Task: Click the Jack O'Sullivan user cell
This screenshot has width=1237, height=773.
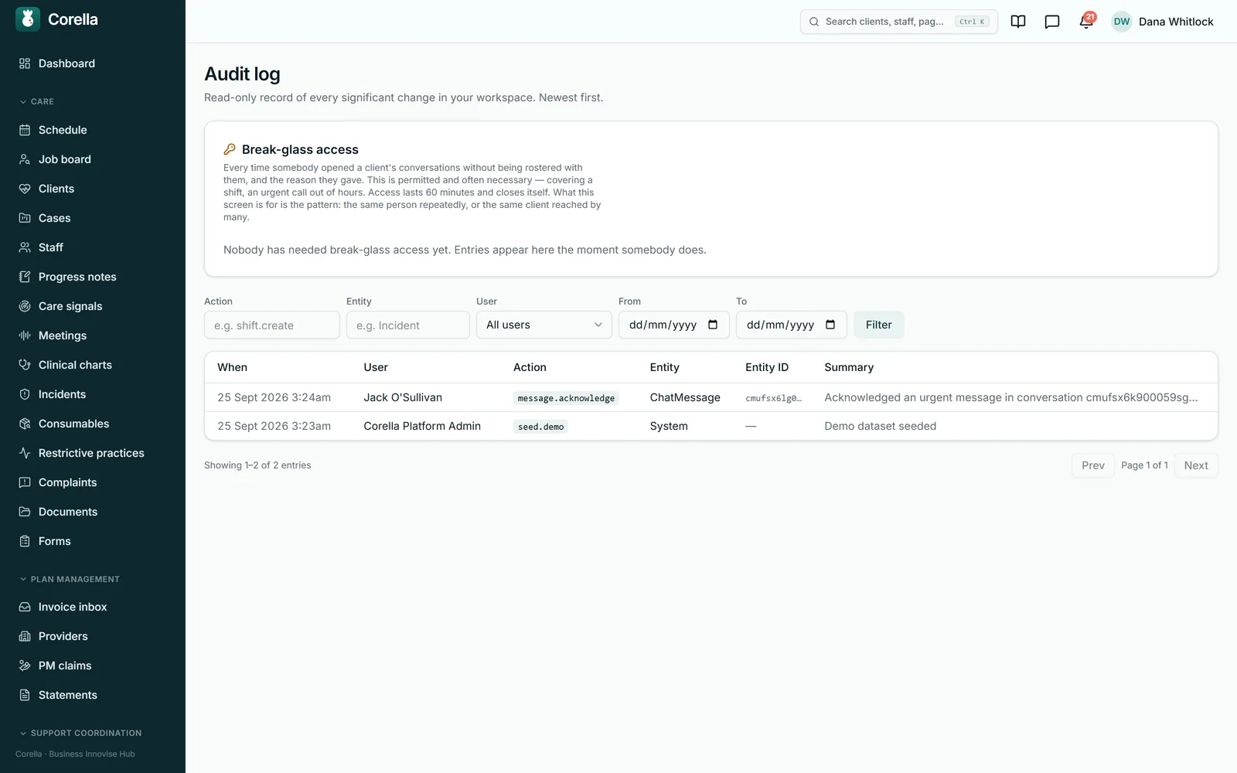Action: click(403, 397)
